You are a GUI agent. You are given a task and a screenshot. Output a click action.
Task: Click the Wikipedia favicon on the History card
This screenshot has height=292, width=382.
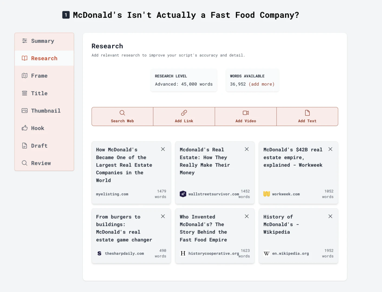[x=267, y=253]
